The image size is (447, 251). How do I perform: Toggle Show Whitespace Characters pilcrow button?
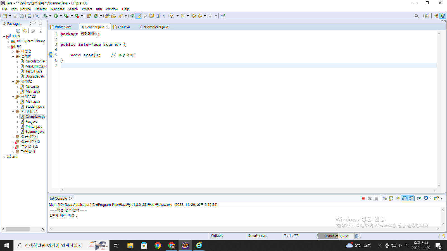click(x=164, y=16)
